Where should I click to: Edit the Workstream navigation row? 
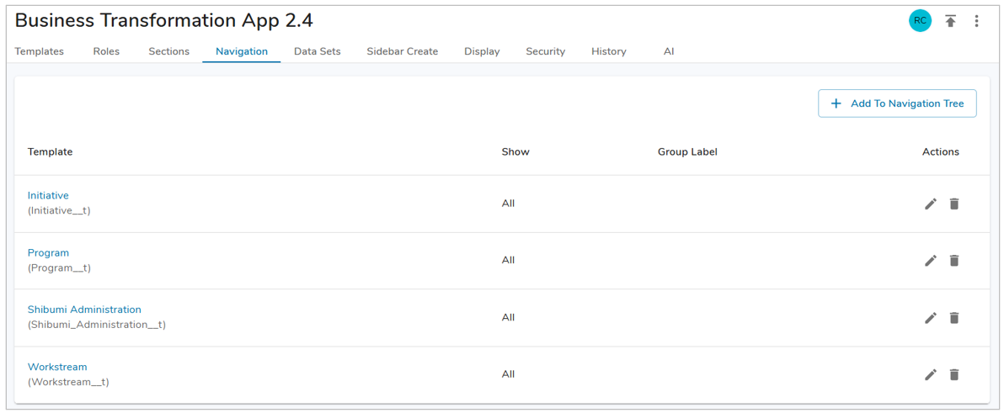click(930, 374)
